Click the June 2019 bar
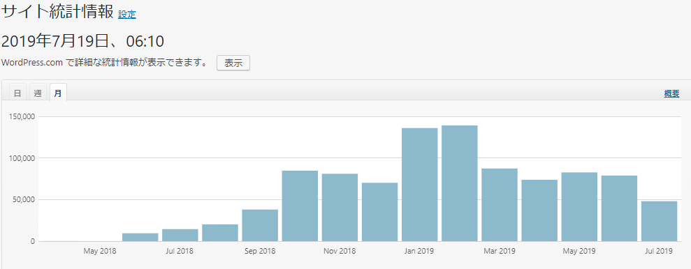The image size is (691, 269). 620,208
